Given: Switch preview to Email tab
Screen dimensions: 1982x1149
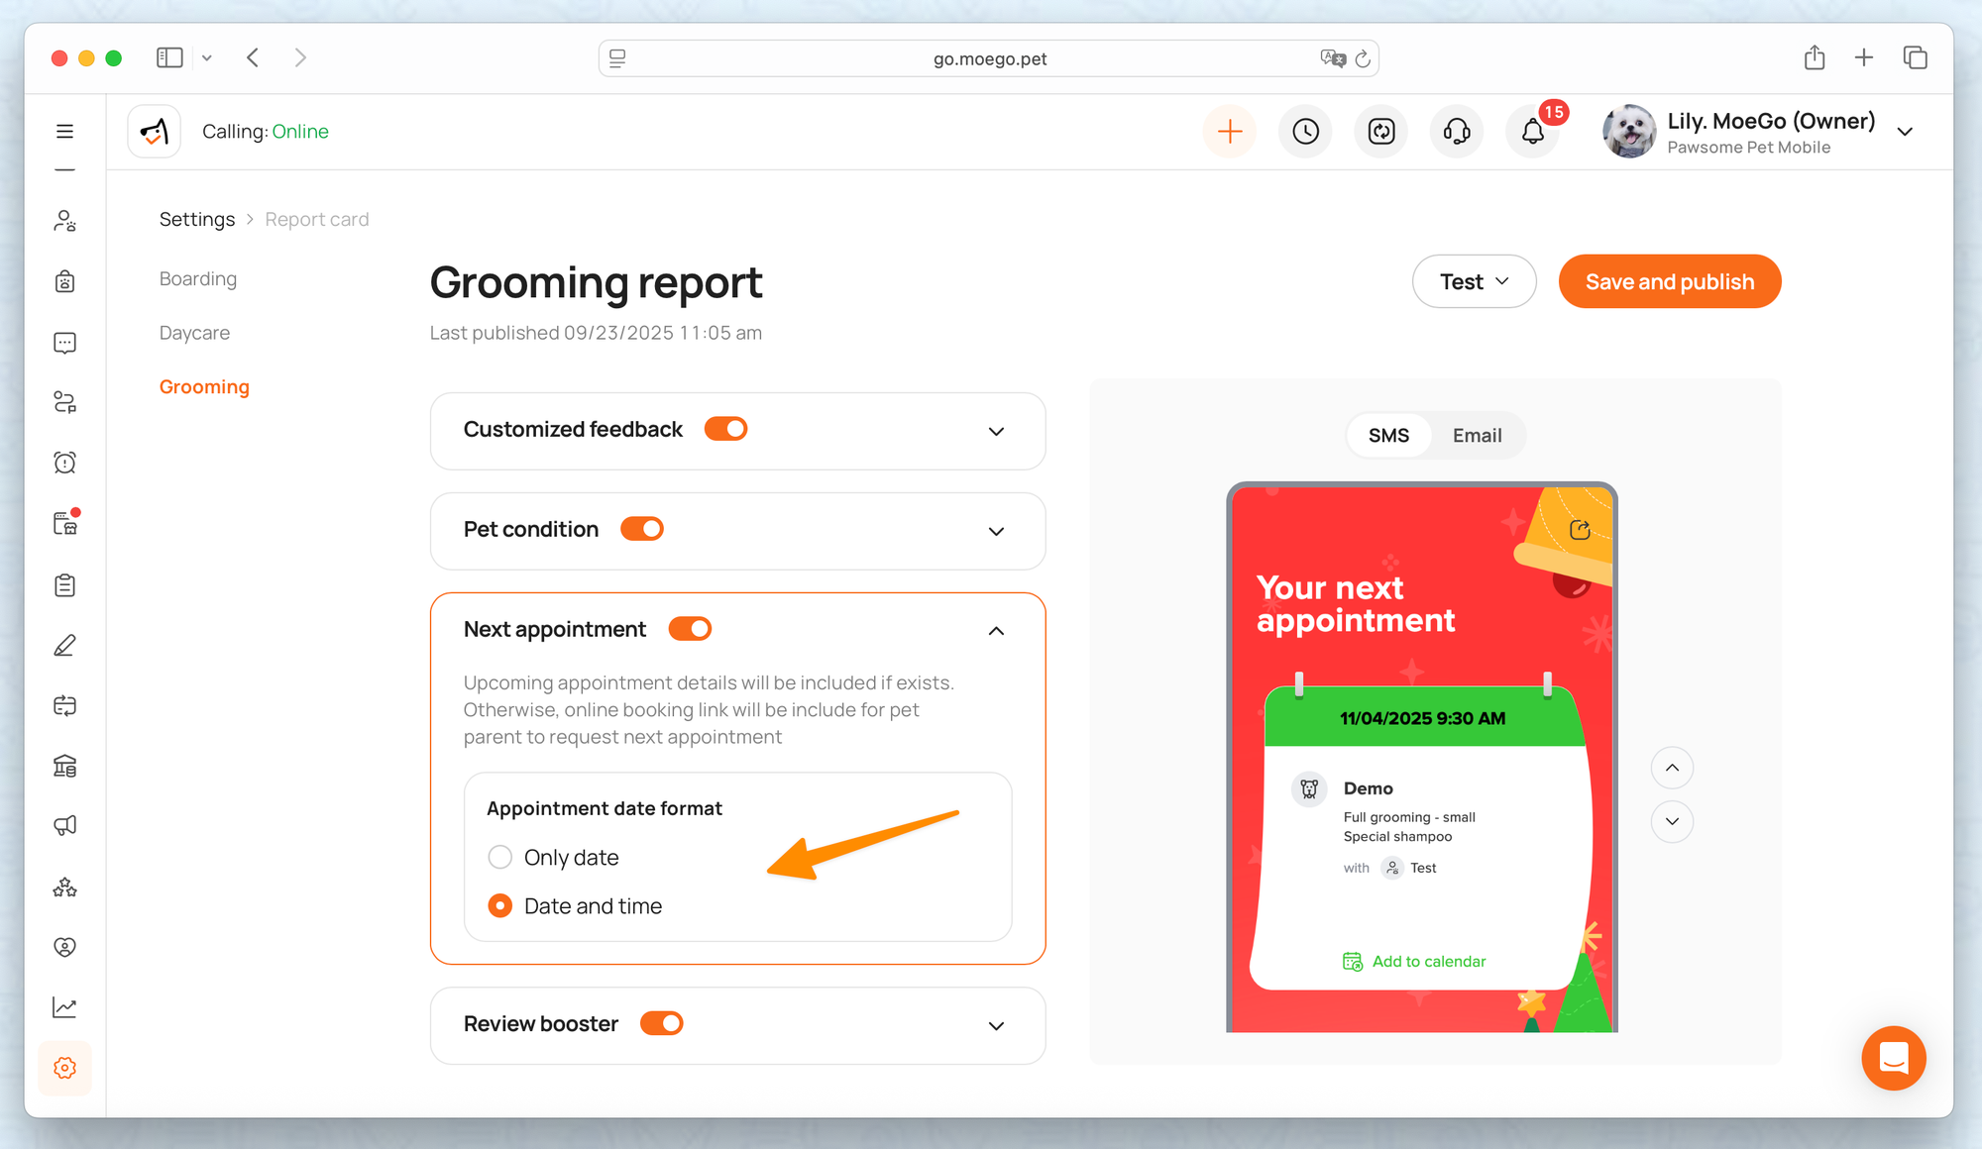Looking at the screenshot, I should pyautogui.click(x=1477, y=436).
